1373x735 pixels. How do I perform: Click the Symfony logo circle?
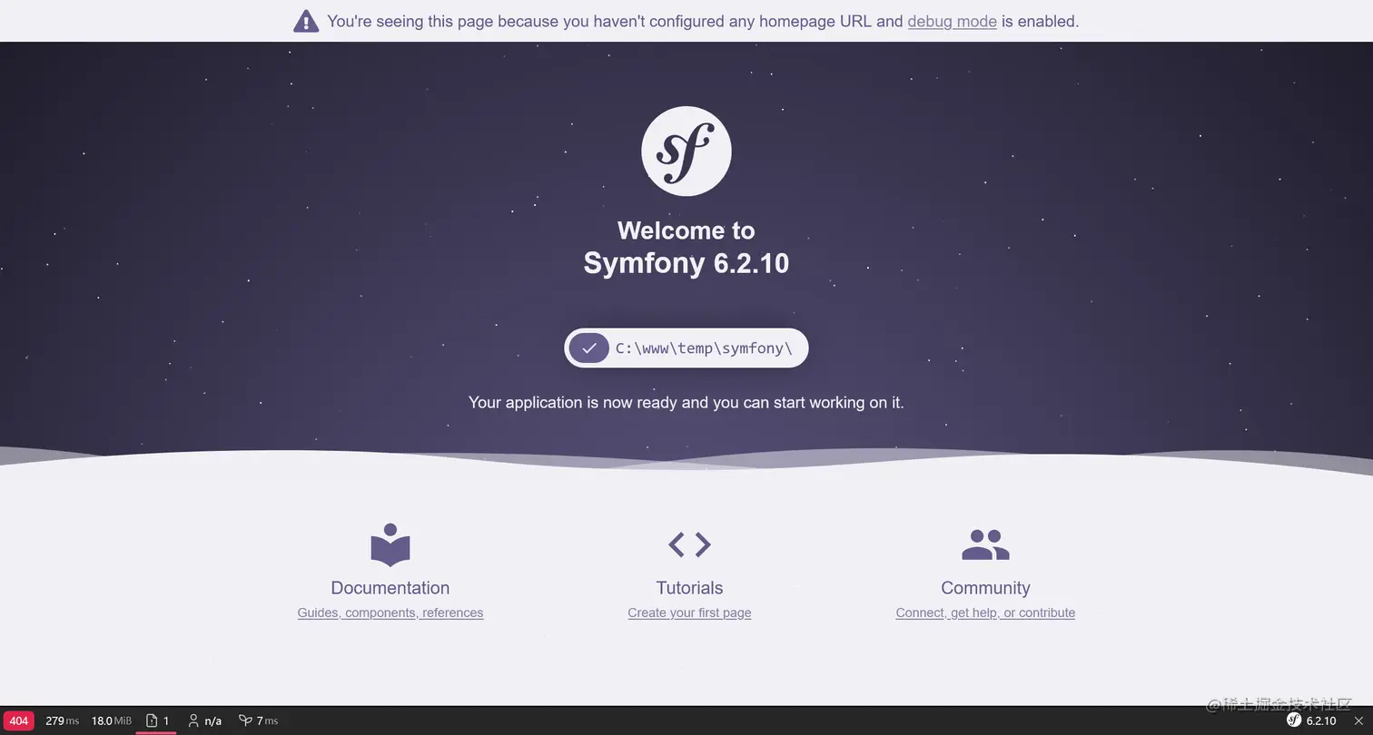pyautogui.click(x=686, y=151)
